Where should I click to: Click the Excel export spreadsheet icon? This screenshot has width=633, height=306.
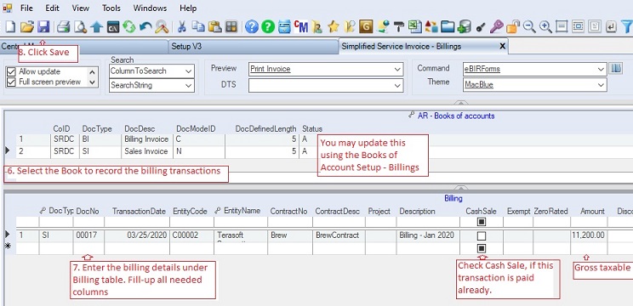[414, 27]
